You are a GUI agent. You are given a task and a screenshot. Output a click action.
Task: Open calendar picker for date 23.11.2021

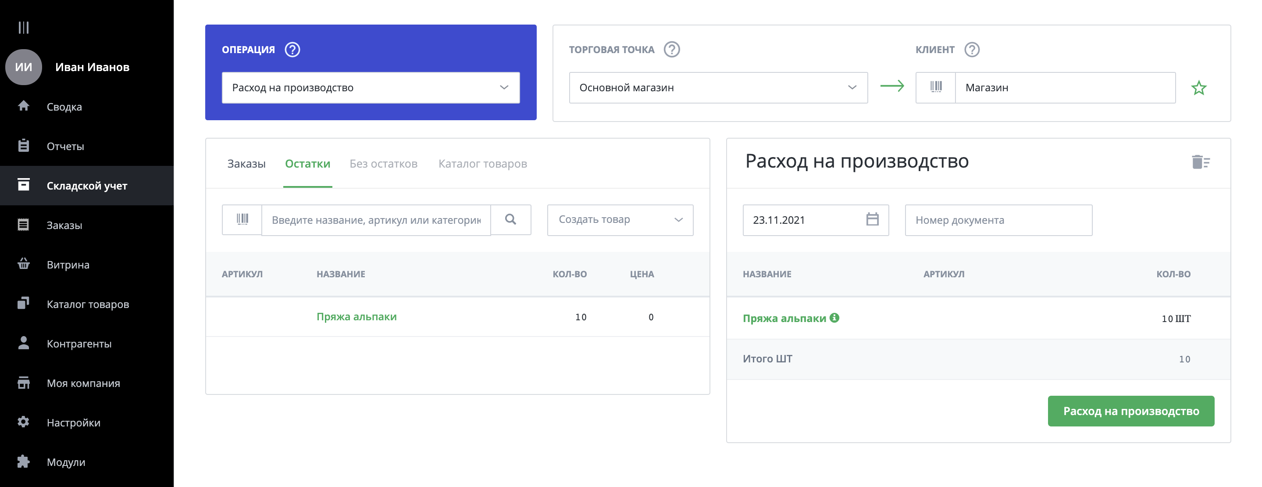pos(872,219)
